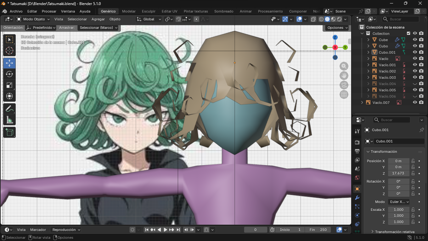Click the viewport zoom magnifier icon
The height and width of the screenshot is (241, 428).
coord(344,66)
